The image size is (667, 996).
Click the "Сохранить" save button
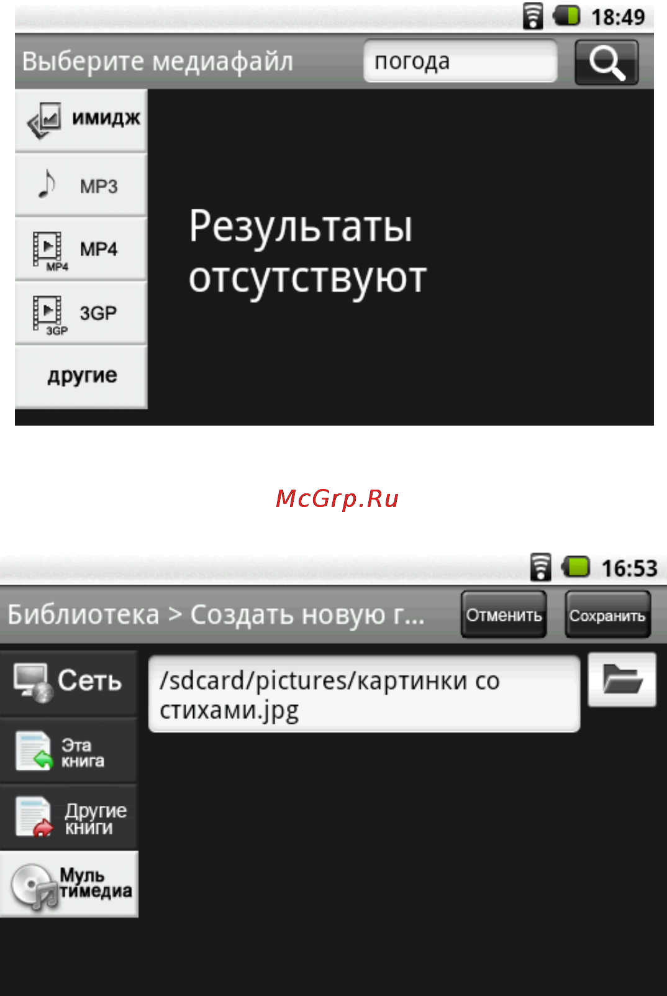click(607, 615)
